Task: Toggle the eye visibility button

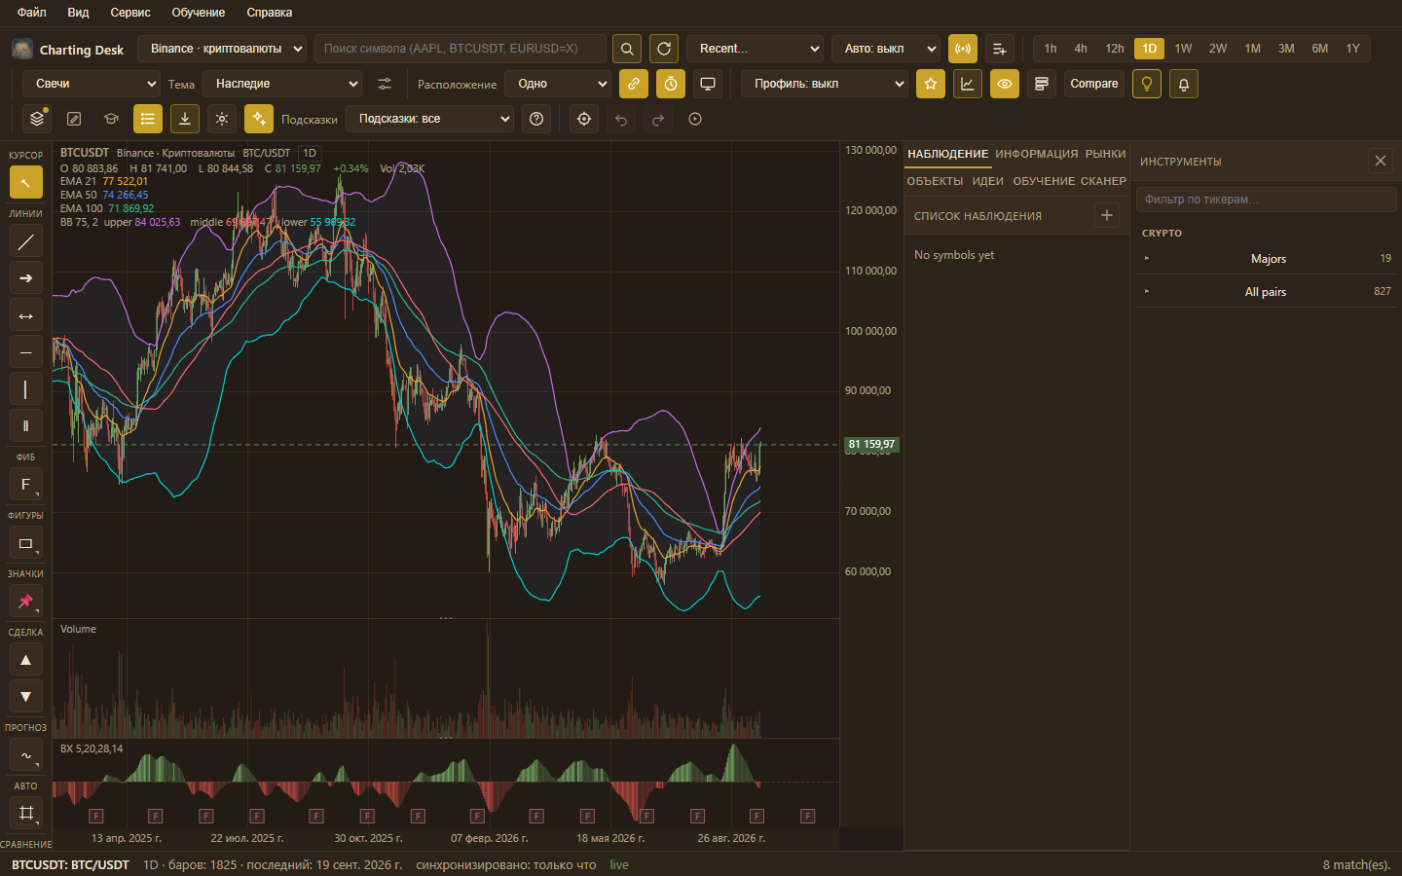Action: [x=1005, y=84]
